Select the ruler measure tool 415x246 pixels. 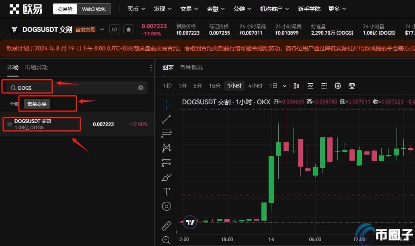tap(166, 225)
